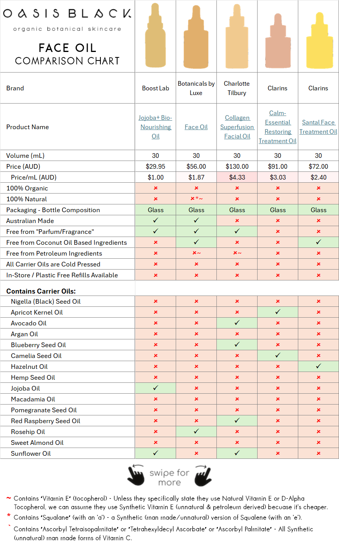Click the Camelia Seed Oil checkmark
339x543 pixels.
(x=278, y=356)
